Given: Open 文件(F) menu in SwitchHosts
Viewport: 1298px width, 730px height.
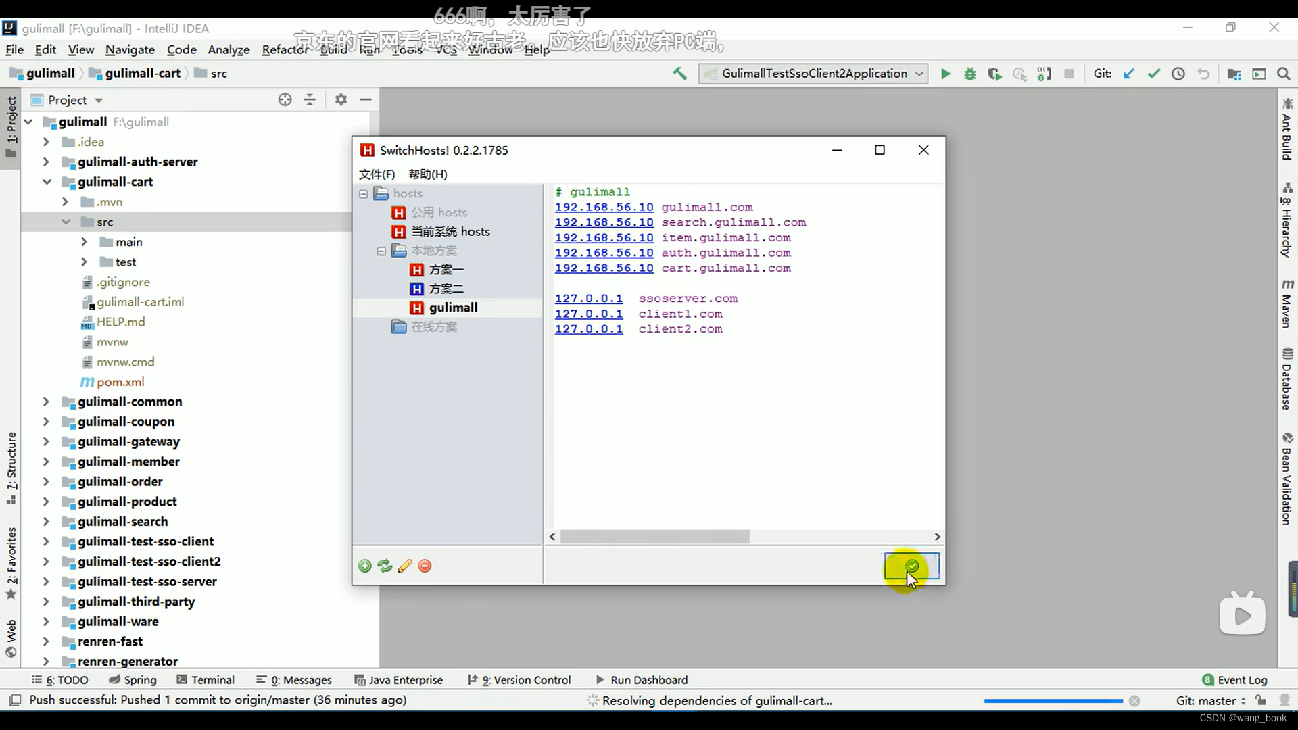Looking at the screenshot, I should pos(377,174).
